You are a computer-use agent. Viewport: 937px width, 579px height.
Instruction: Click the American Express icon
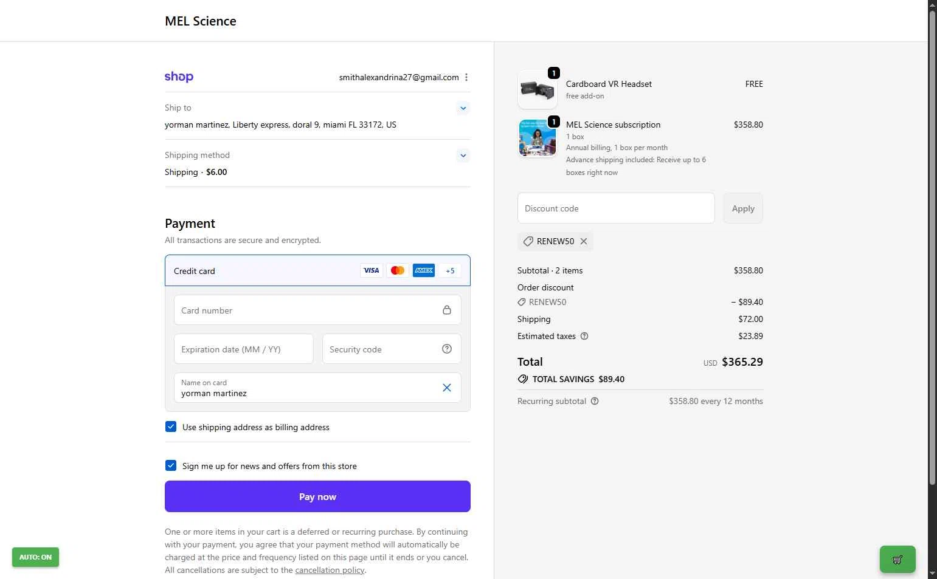coord(424,270)
